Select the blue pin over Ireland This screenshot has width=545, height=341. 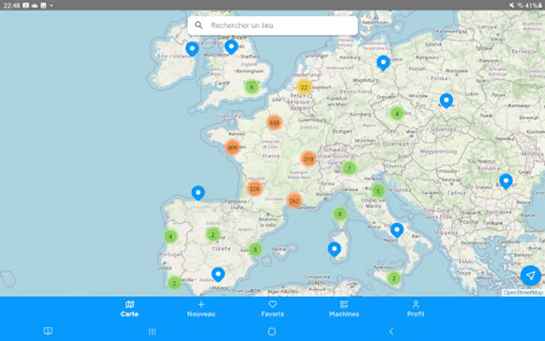[192, 48]
